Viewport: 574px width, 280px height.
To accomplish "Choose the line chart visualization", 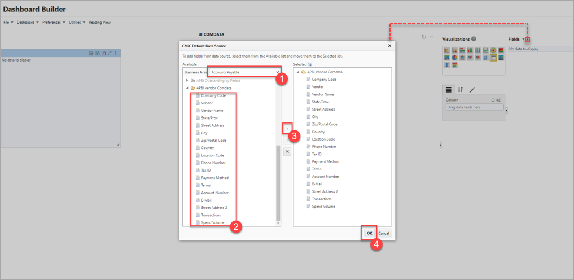I will tap(486, 50).
